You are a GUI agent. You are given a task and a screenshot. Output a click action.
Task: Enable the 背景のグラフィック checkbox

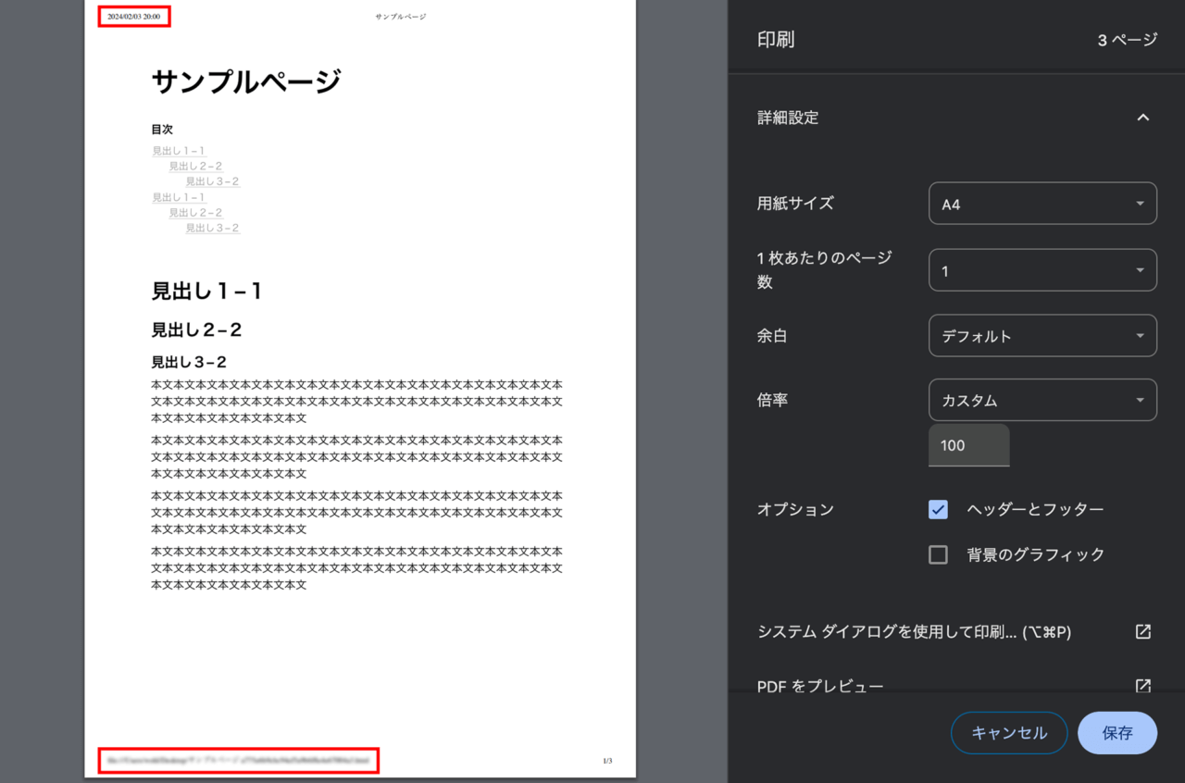[938, 554]
